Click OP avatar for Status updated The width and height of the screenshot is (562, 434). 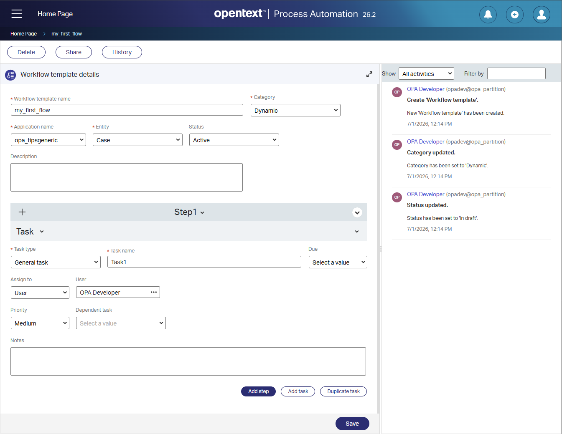(397, 197)
